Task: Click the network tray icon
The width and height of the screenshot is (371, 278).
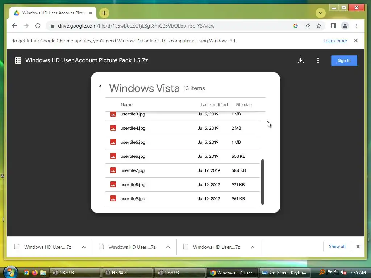Action: click(x=337, y=272)
